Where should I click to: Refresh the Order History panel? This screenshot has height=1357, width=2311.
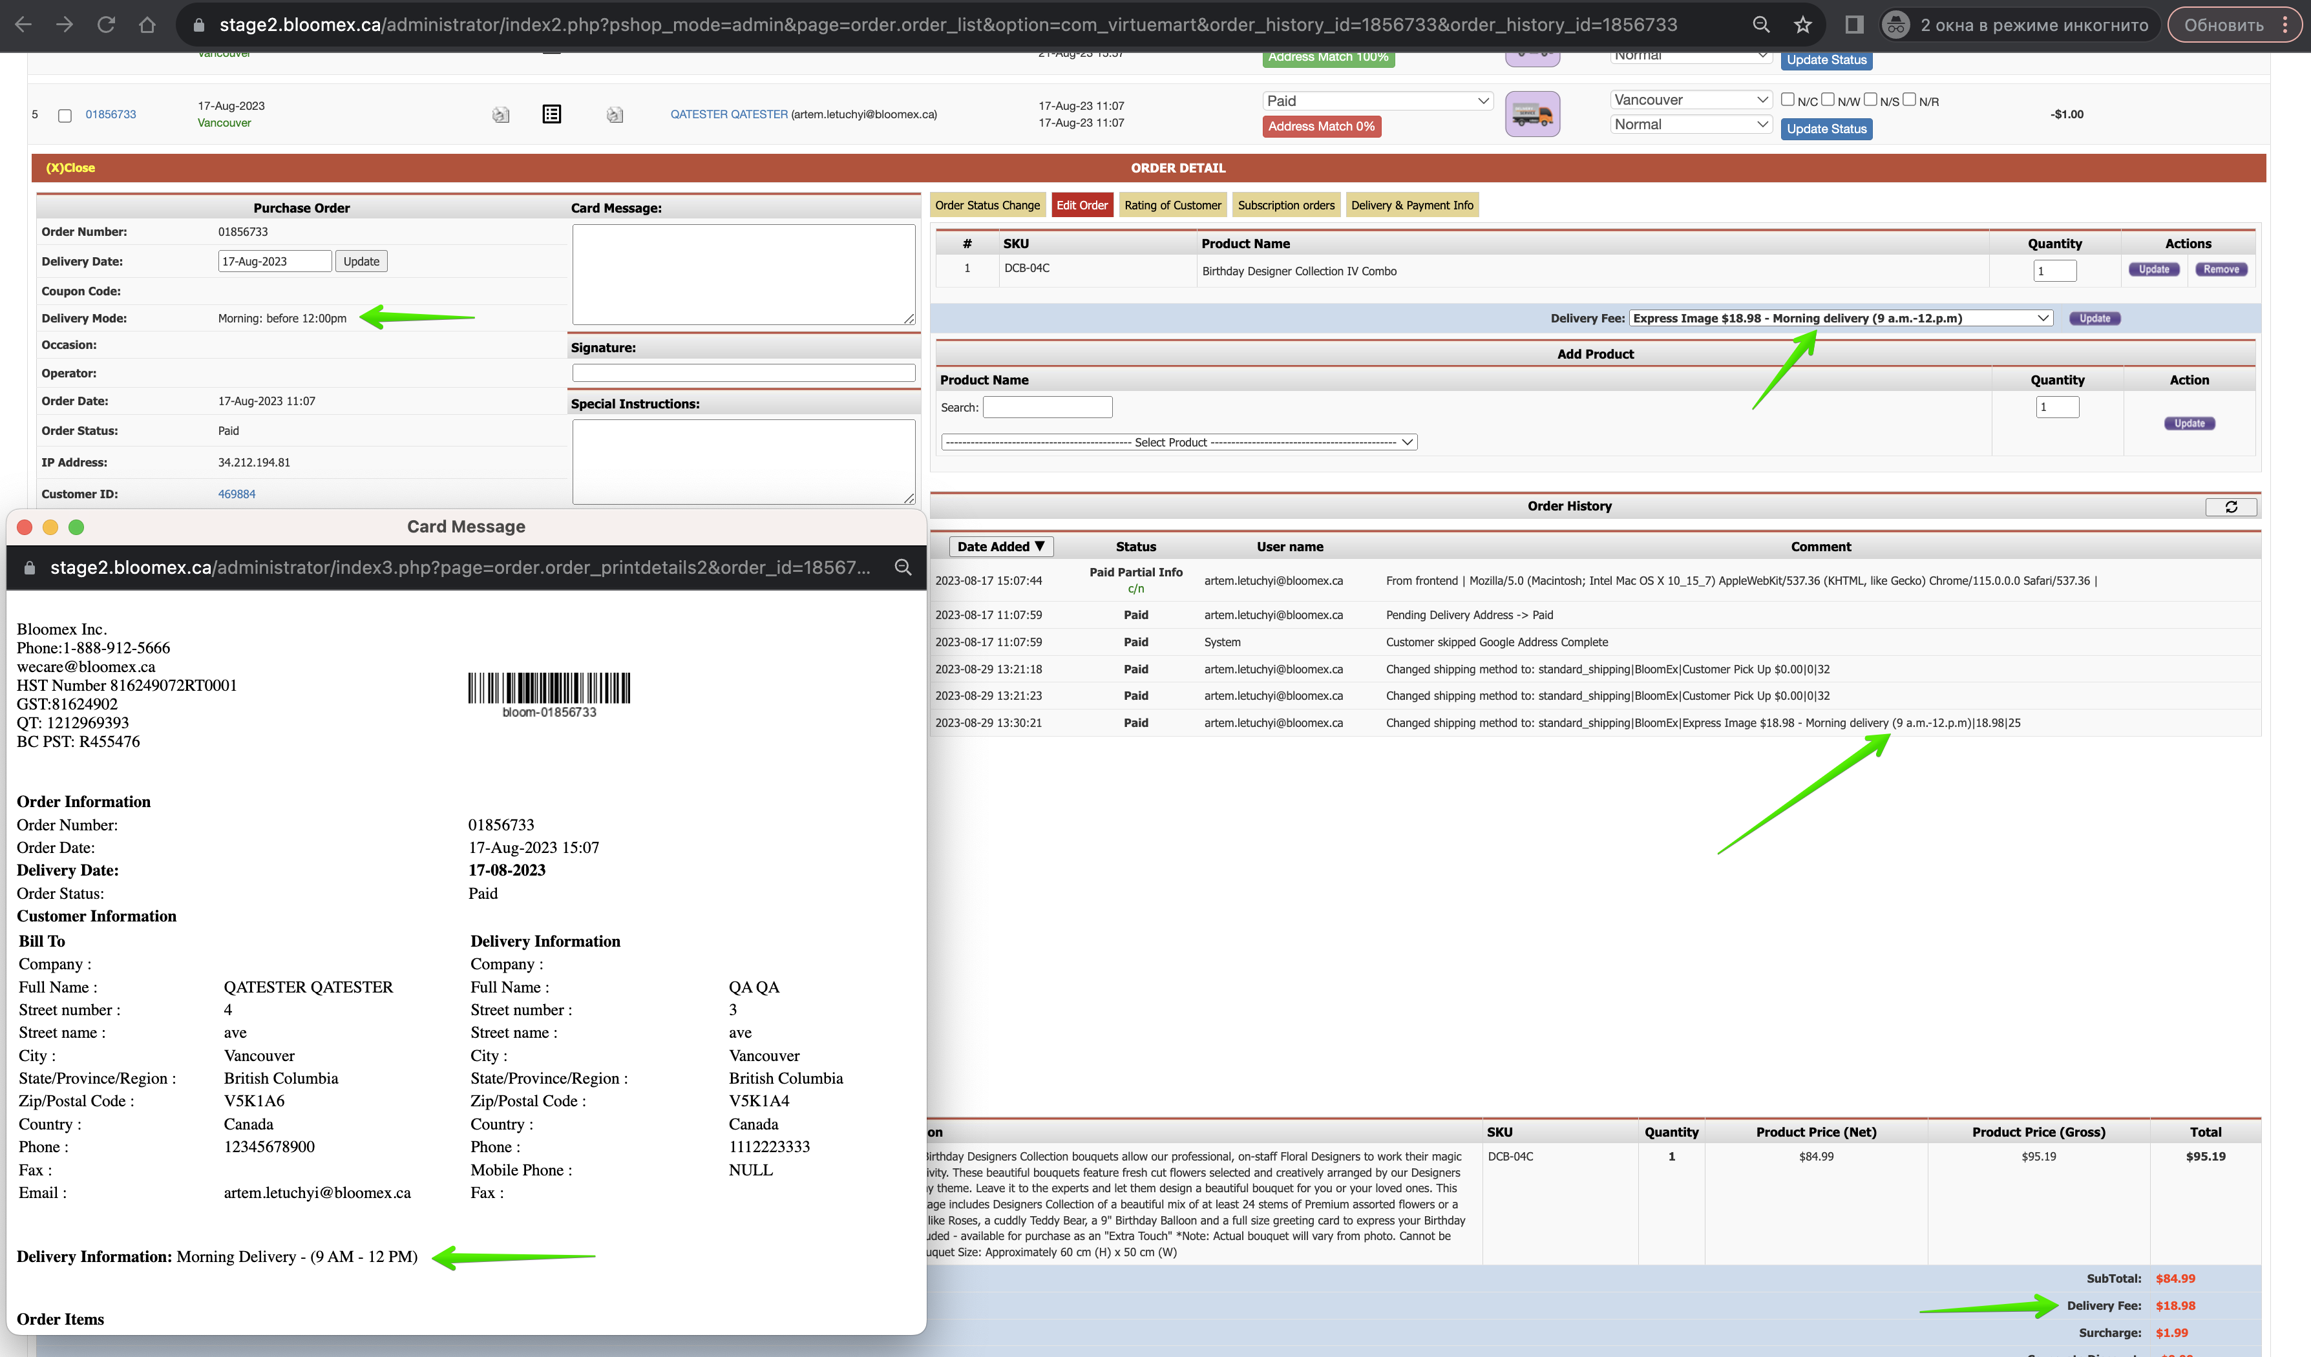click(x=2230, y=506)
